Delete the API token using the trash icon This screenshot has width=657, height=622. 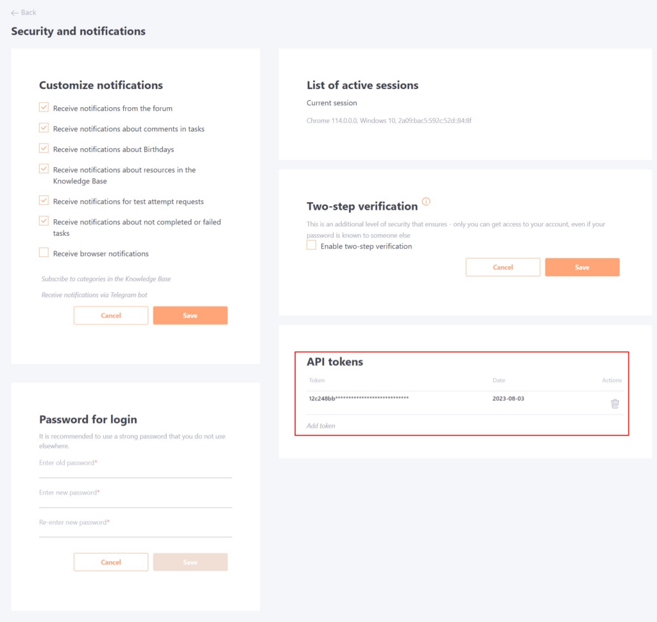(x=615, y=403)
